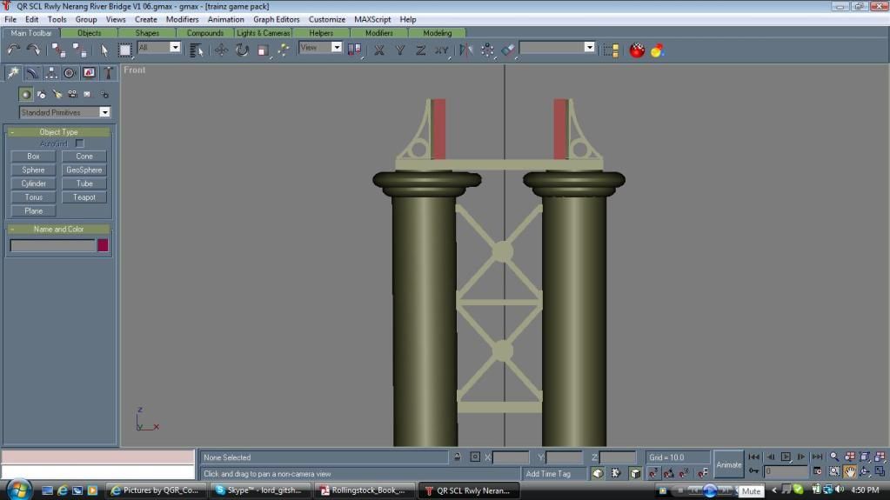The image size is (890, 500).
Task: Switch to the Shapes toolbar tab
Action: pos(147,33)
